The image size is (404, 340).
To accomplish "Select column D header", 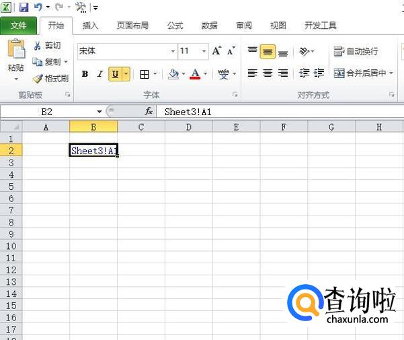I will click(x=189, y=127).
